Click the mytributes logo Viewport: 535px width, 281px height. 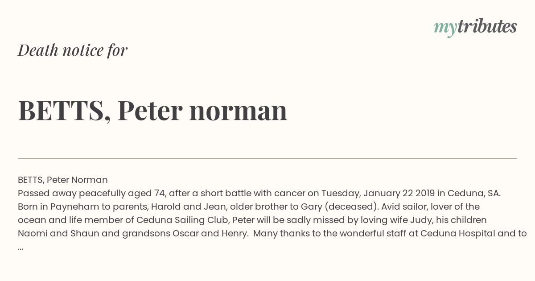[475, 27]
